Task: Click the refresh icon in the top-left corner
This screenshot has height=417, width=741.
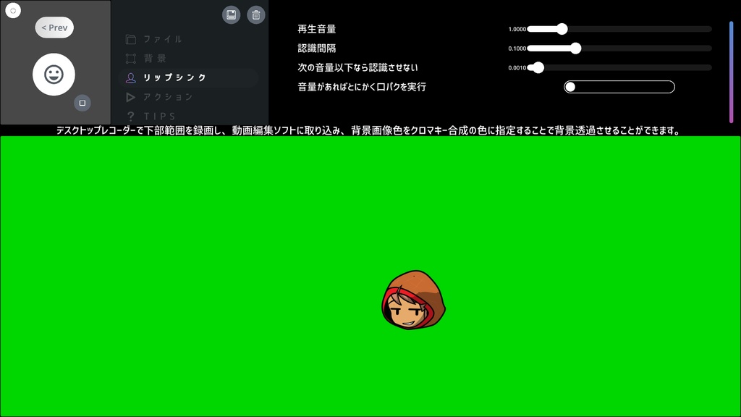Action: tap(12, 9)
